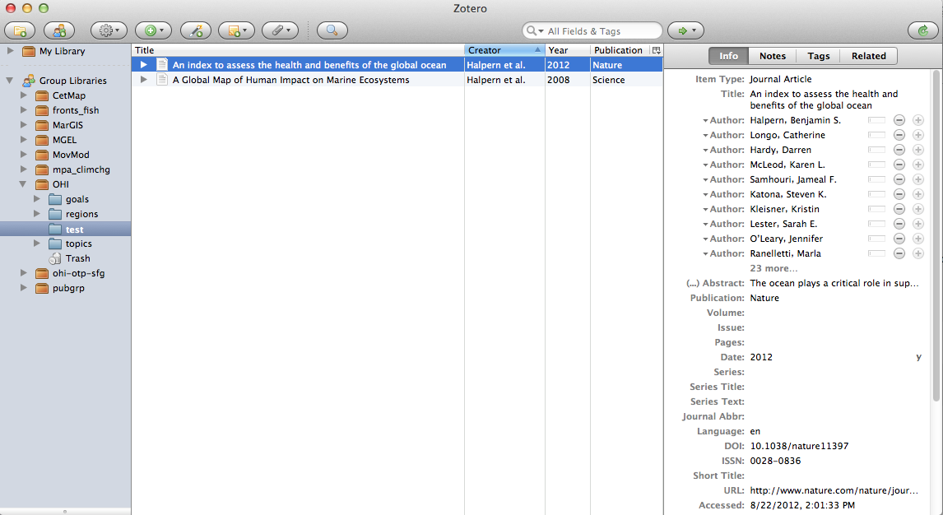Screen dimensions: 943x515
Task: Sort items by the Creator column
Action: point(504,50)
